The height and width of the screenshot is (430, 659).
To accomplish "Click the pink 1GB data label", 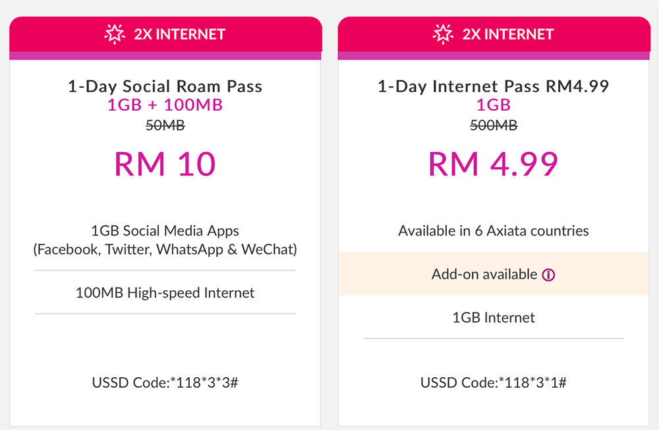I will click(493, 106).
